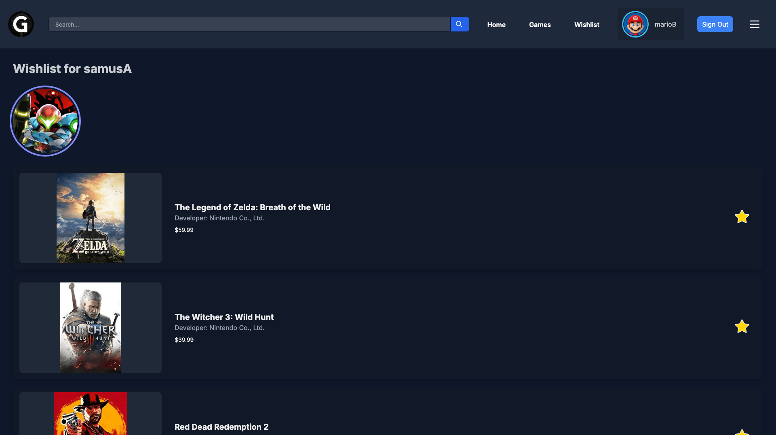The width and height of the screenshot is (776, 435).
Task: Expand the search suggestions field
Action: (249, 24)
